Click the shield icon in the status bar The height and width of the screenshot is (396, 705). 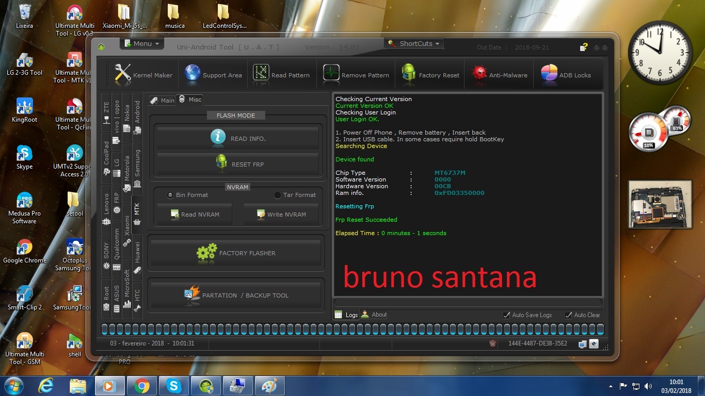(x=493, y=343)
